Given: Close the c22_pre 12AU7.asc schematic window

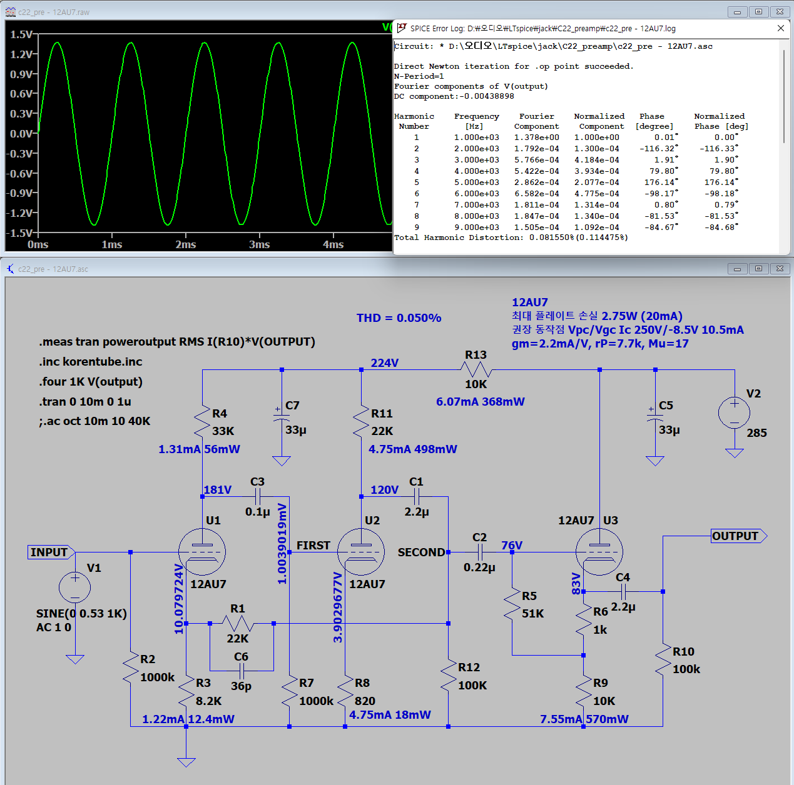Looking at the screenshot, I should (780, 269).
